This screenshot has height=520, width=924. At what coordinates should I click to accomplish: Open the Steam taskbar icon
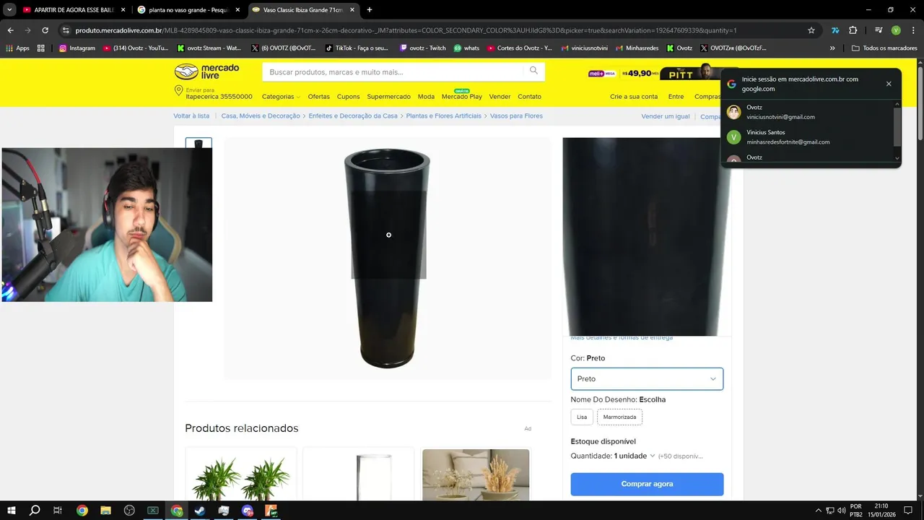click(200, 511)
